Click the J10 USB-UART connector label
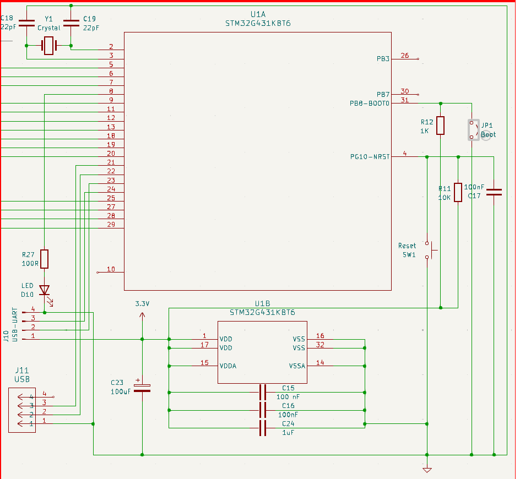Screen dimensions: 520x479 pyautogui.click(x=10, y=325)
